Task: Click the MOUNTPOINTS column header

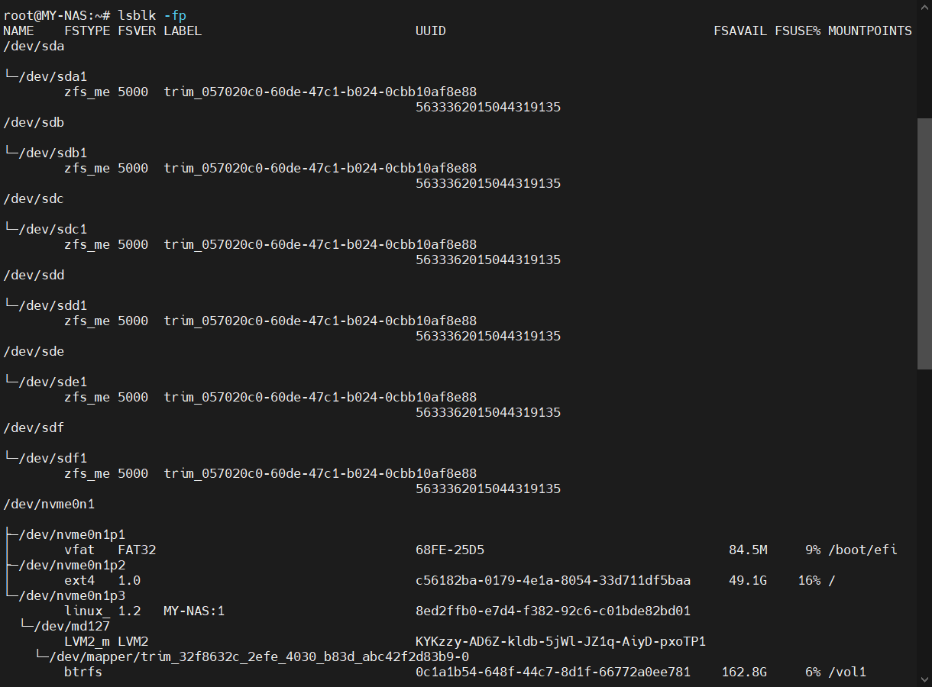Action: (x=869, y=31)
